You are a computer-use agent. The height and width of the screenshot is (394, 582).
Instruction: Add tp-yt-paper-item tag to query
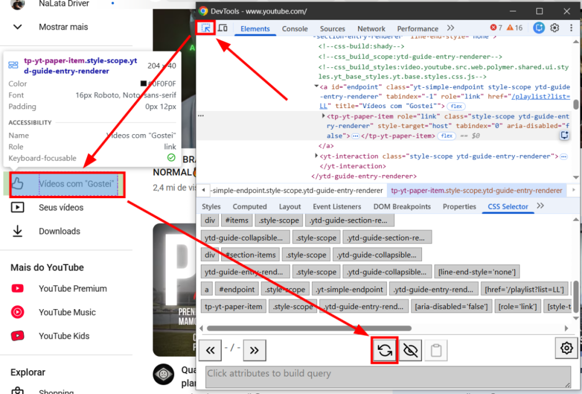(233, 306)
